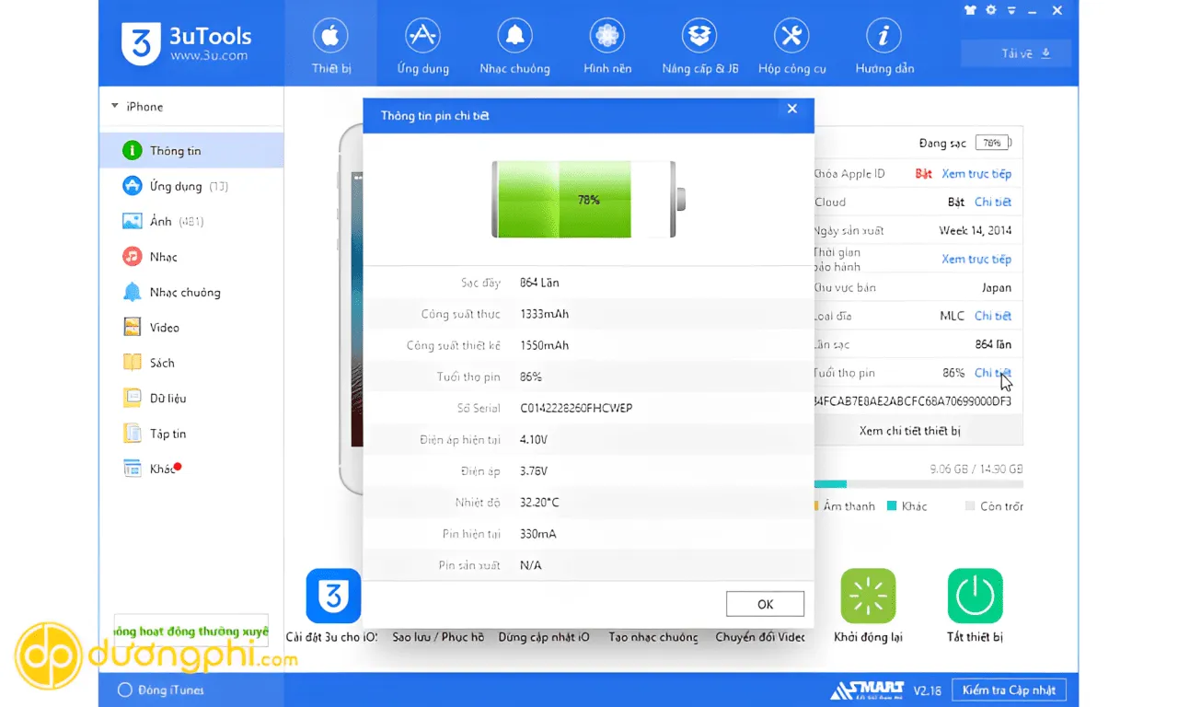The image size is (1178, 707).
Task: Click the green Khởi động lại restart icon
Action: click(x=868, y=596)
